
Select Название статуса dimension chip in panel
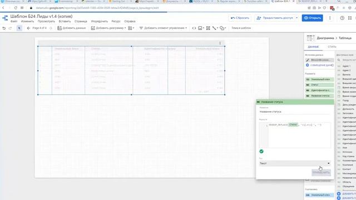319,96
